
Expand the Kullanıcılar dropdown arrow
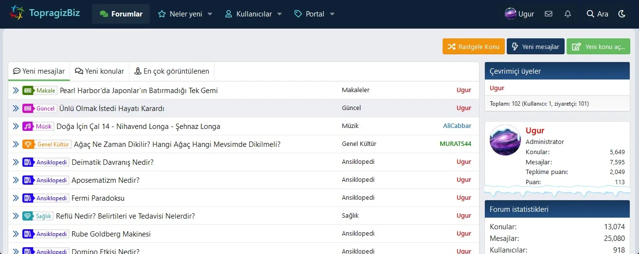(x=280, y=14)
